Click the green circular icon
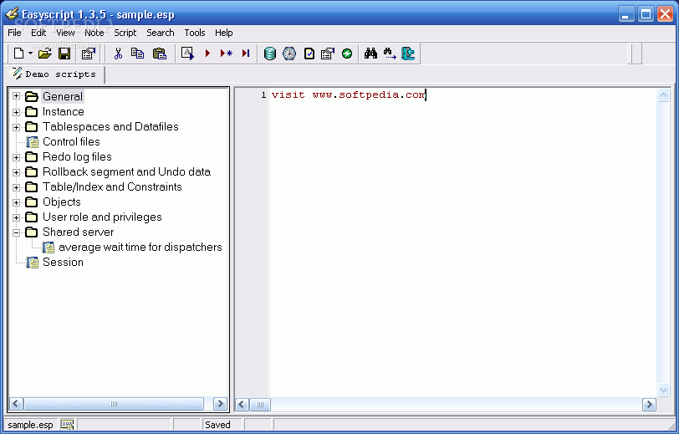This screenshot has height=434, width=679. pyautogui.click(x=347, y=54)
